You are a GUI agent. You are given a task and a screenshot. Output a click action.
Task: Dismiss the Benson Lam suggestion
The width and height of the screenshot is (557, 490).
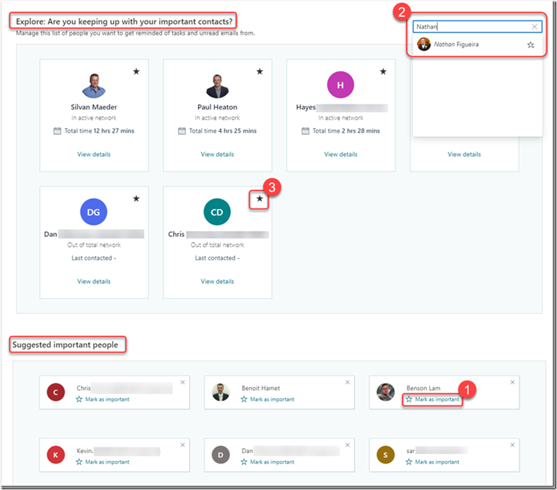tap(512, 382)
